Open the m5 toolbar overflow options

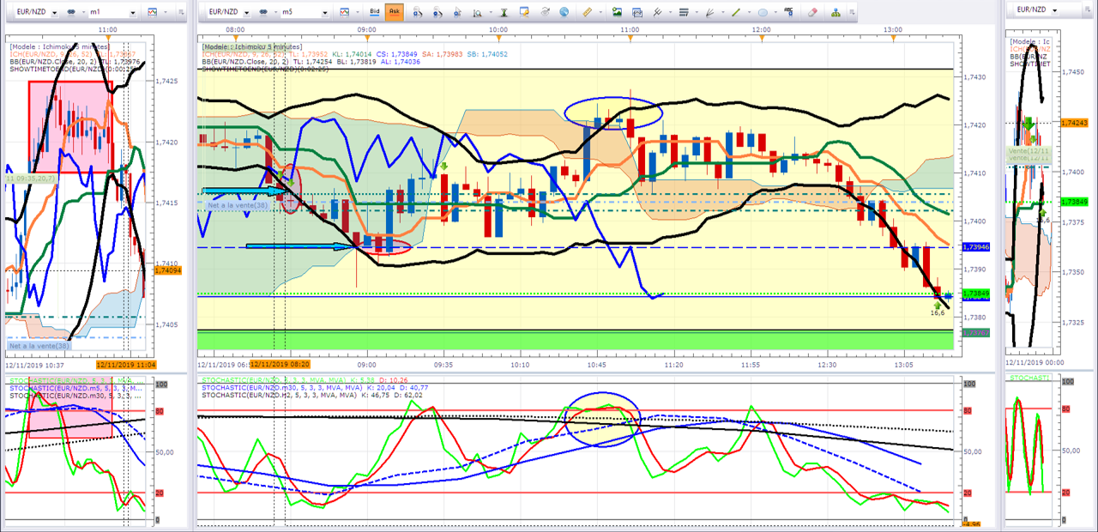[852, 12]
